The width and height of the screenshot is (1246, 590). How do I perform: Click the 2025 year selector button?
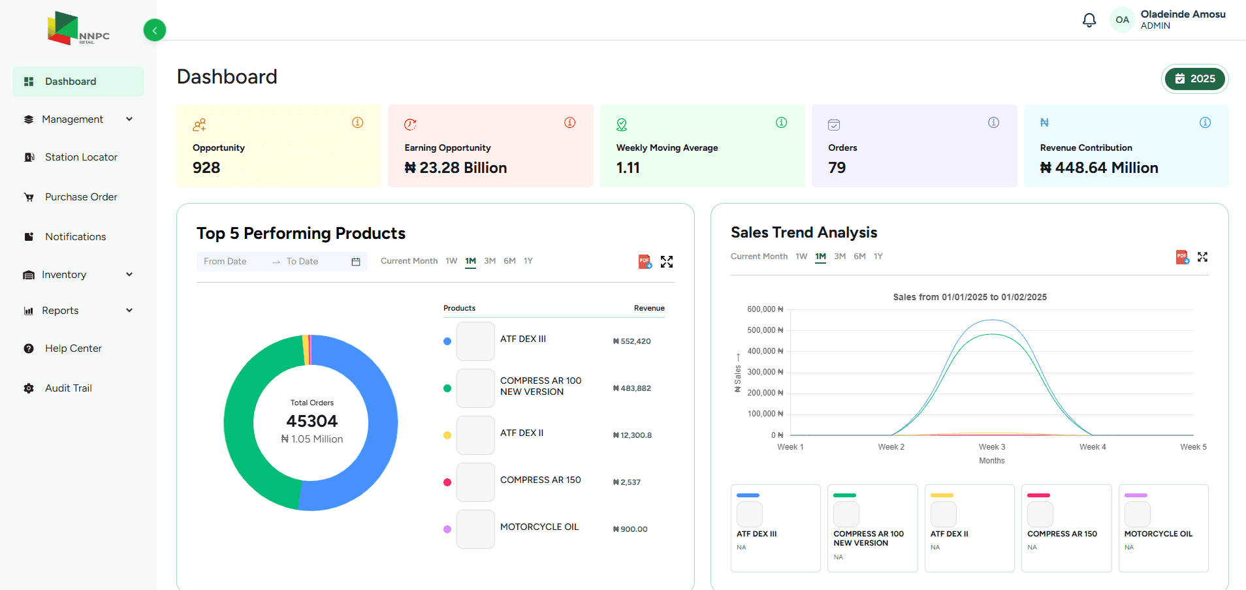coord(1194,78)
